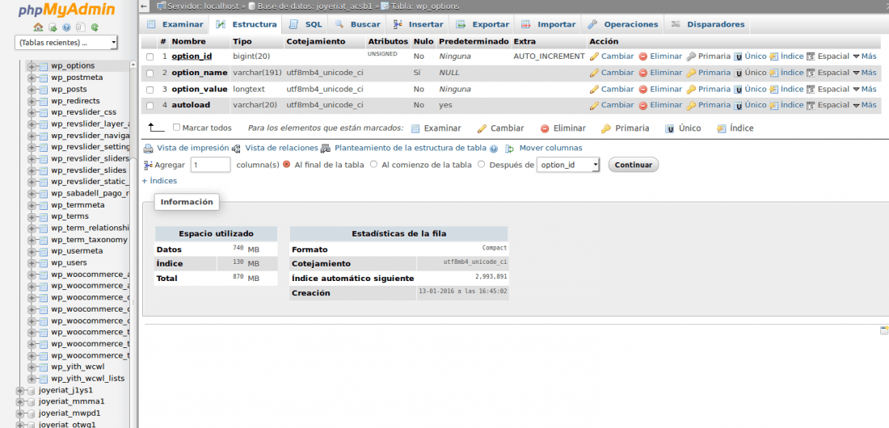Viewport: 889px width, 428px height.
Task: Click the bulk Cambiar pencil icon
Action: click(482, 128)
